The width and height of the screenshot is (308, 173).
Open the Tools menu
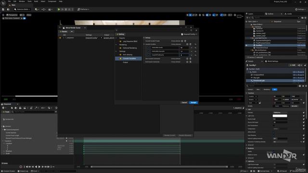pyautogui.click(x=29, y=1)
